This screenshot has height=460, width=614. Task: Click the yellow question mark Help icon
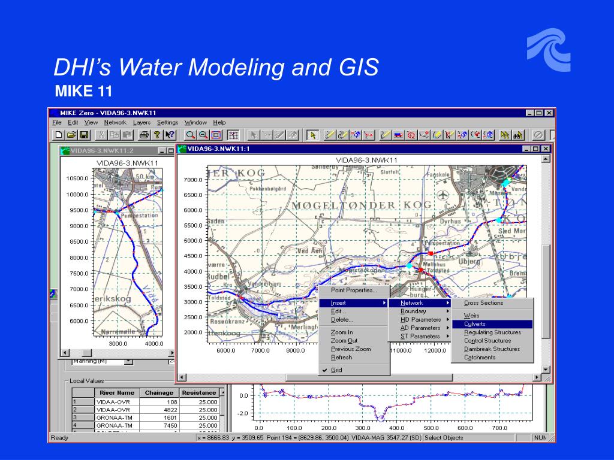point(156,135)
